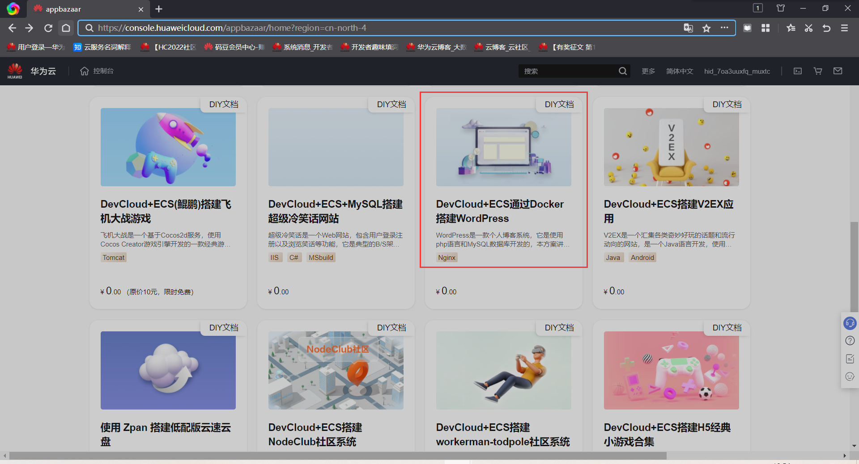Open the 系统消息_开发者 bookmark

302,47
